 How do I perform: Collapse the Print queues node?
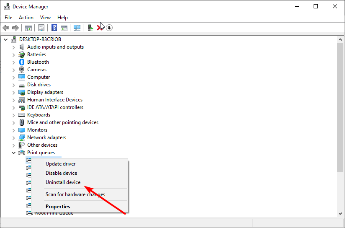click(14, 153)
